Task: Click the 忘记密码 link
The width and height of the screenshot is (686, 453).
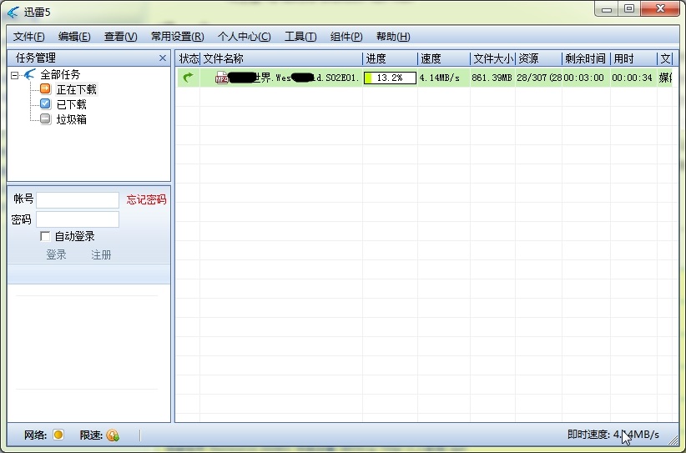Action: click(x=146, y=200)
